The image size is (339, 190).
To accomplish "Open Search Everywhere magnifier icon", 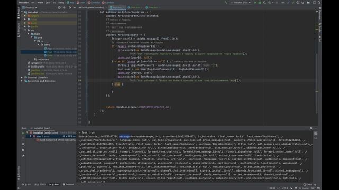I will pos(319,3).
